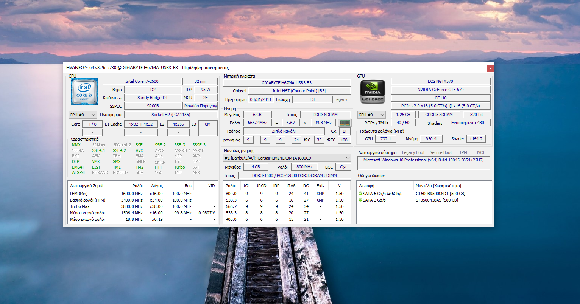Click the AVX feature flag
The width and height of the screenshot is (580, 304).
139,150
